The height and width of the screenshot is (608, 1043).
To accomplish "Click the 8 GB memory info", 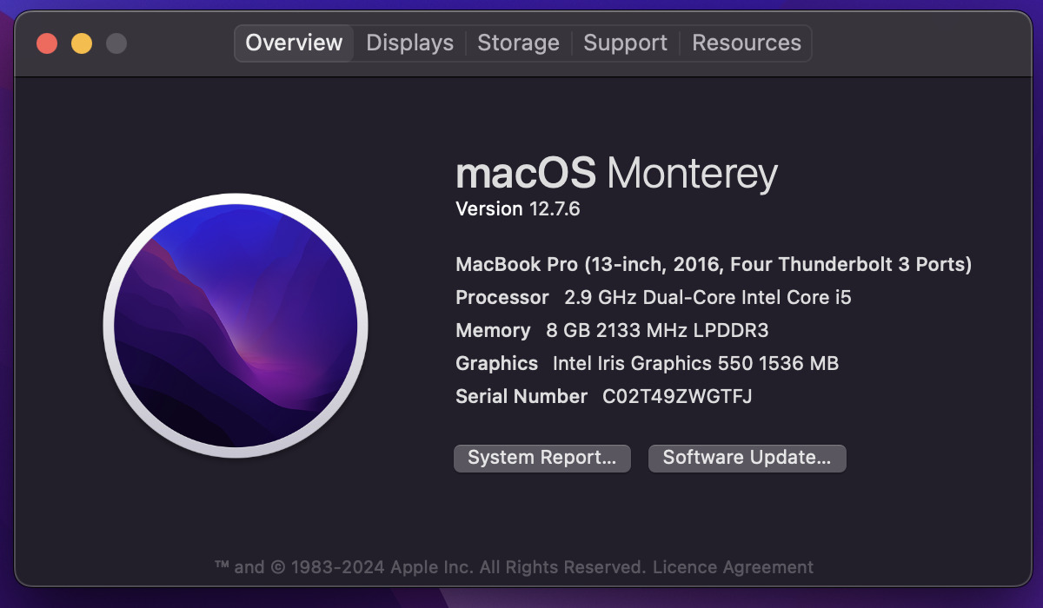I will (657, 330).
